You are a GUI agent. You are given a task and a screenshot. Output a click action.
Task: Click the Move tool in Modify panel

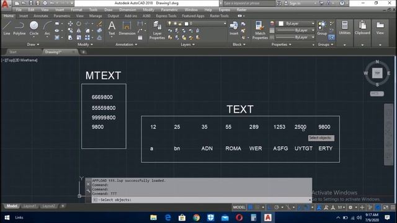[x=70, y=24]
